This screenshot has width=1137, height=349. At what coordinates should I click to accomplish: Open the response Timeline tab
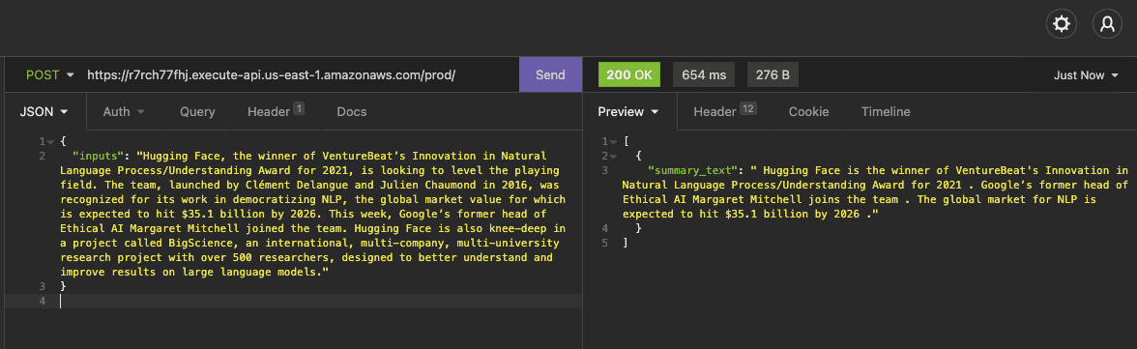pyautogui.click(x=886, y=112)
